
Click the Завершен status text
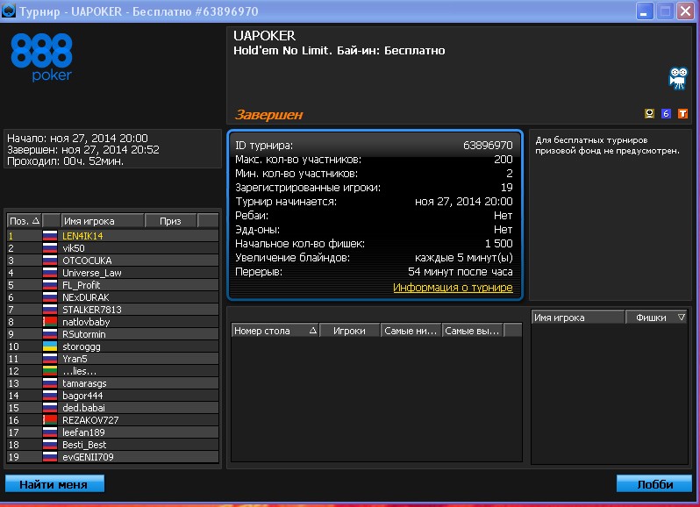268,115
